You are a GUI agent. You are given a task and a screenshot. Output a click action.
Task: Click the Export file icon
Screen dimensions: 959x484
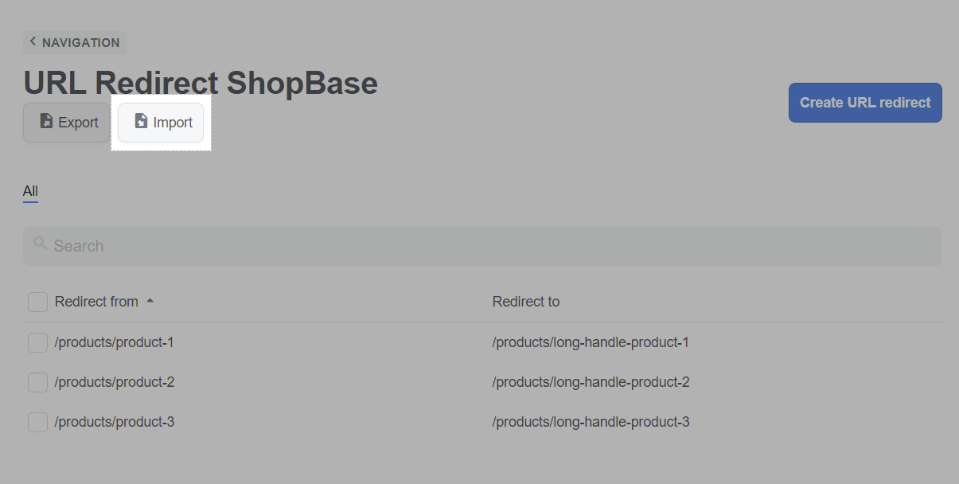(46, 122)
